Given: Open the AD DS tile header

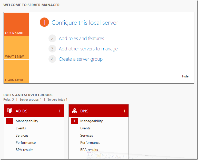Looking at the screenshot, I should 34,111.
